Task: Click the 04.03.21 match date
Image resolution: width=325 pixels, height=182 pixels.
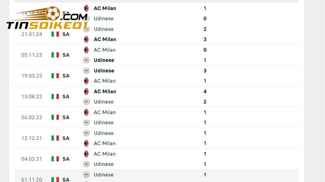Action: click(x=32, y=159)
